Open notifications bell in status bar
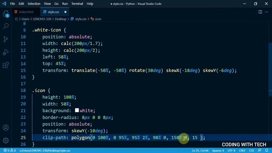272x153 pixels. 266,150
